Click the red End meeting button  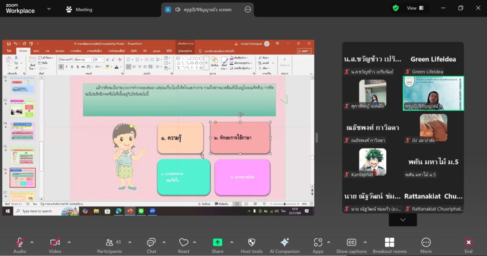click(x=468, y=242)
